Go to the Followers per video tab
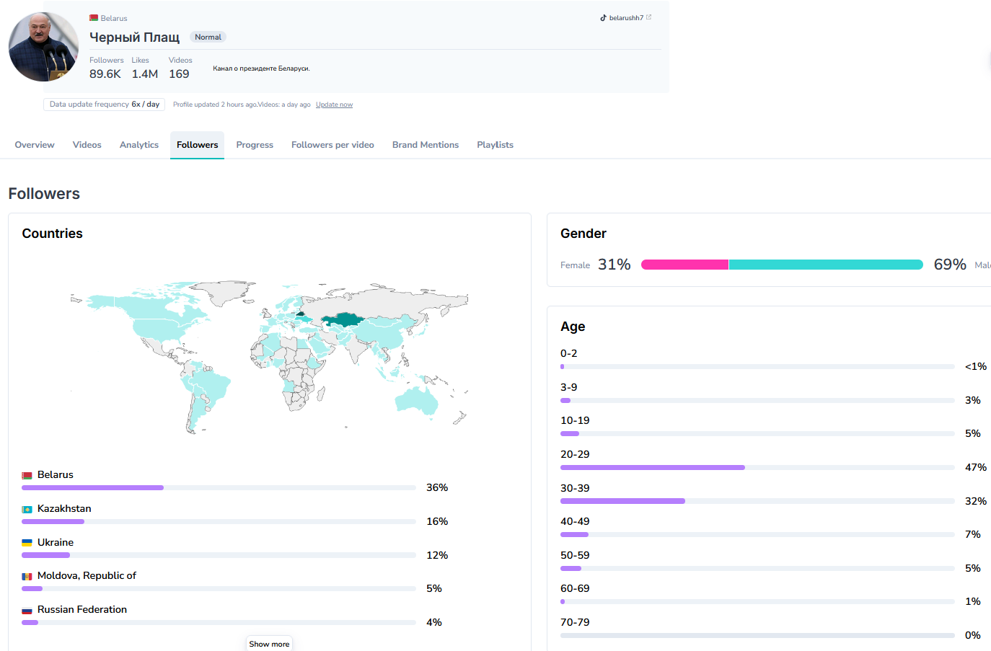991x651 pixels. 332,145
